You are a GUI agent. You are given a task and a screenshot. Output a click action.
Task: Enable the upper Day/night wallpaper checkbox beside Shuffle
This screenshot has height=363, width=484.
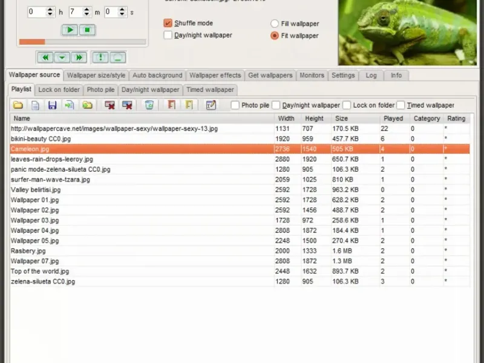(168, 35)
